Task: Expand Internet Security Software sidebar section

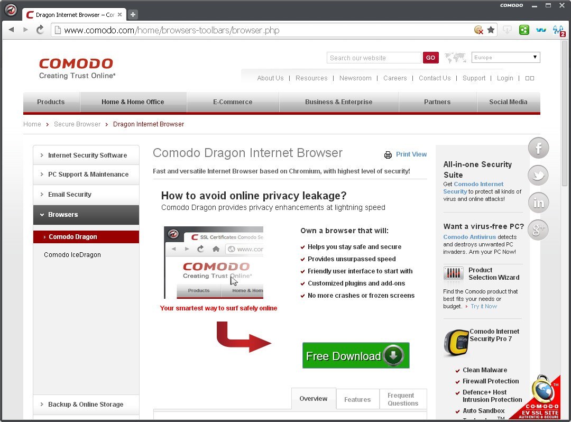Action: 86,155
